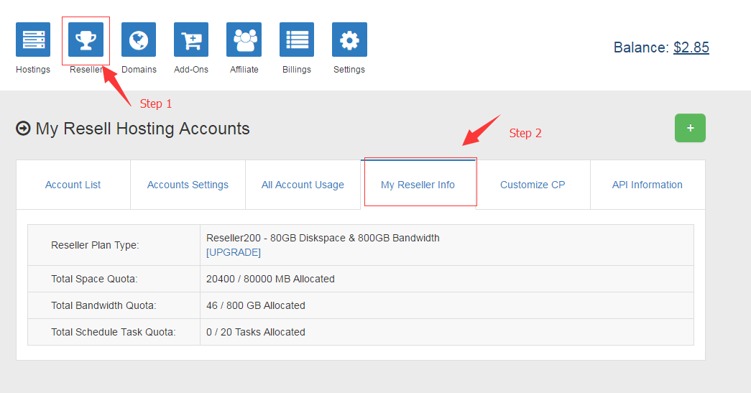The image size is (751, 393).
Task: Go to the All Account Usage tab
Action: pyautogui.click(x=303, y=185)
